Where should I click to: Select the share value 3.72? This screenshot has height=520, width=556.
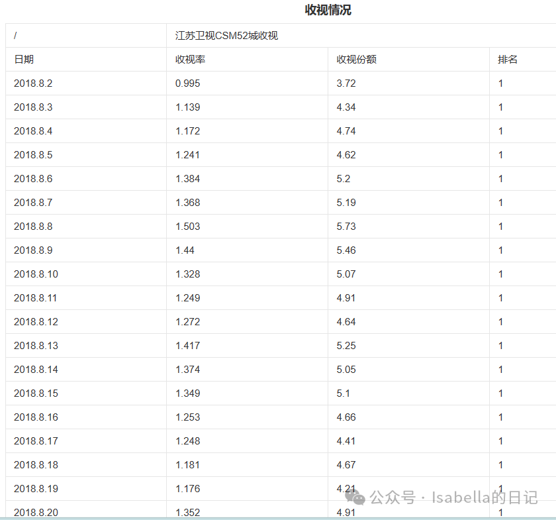pyautogui.click(x=346, y=83)
